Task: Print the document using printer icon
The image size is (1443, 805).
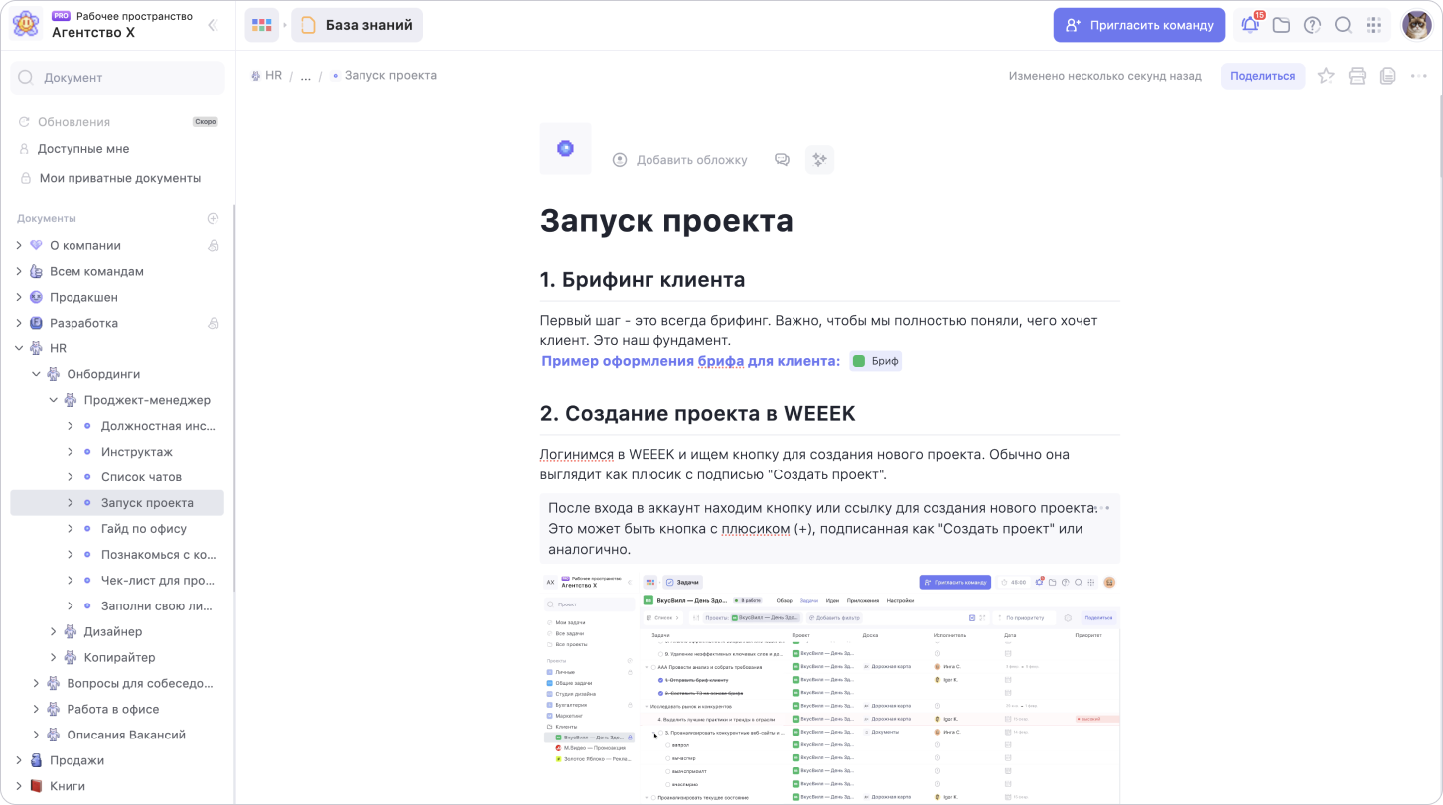Action: coord(1357,76)
